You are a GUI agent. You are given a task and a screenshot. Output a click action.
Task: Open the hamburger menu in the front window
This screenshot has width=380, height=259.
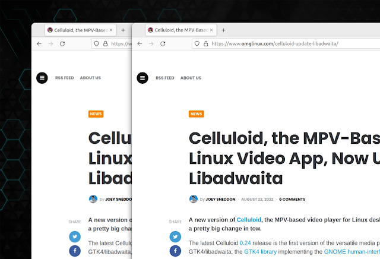(142, 78)
